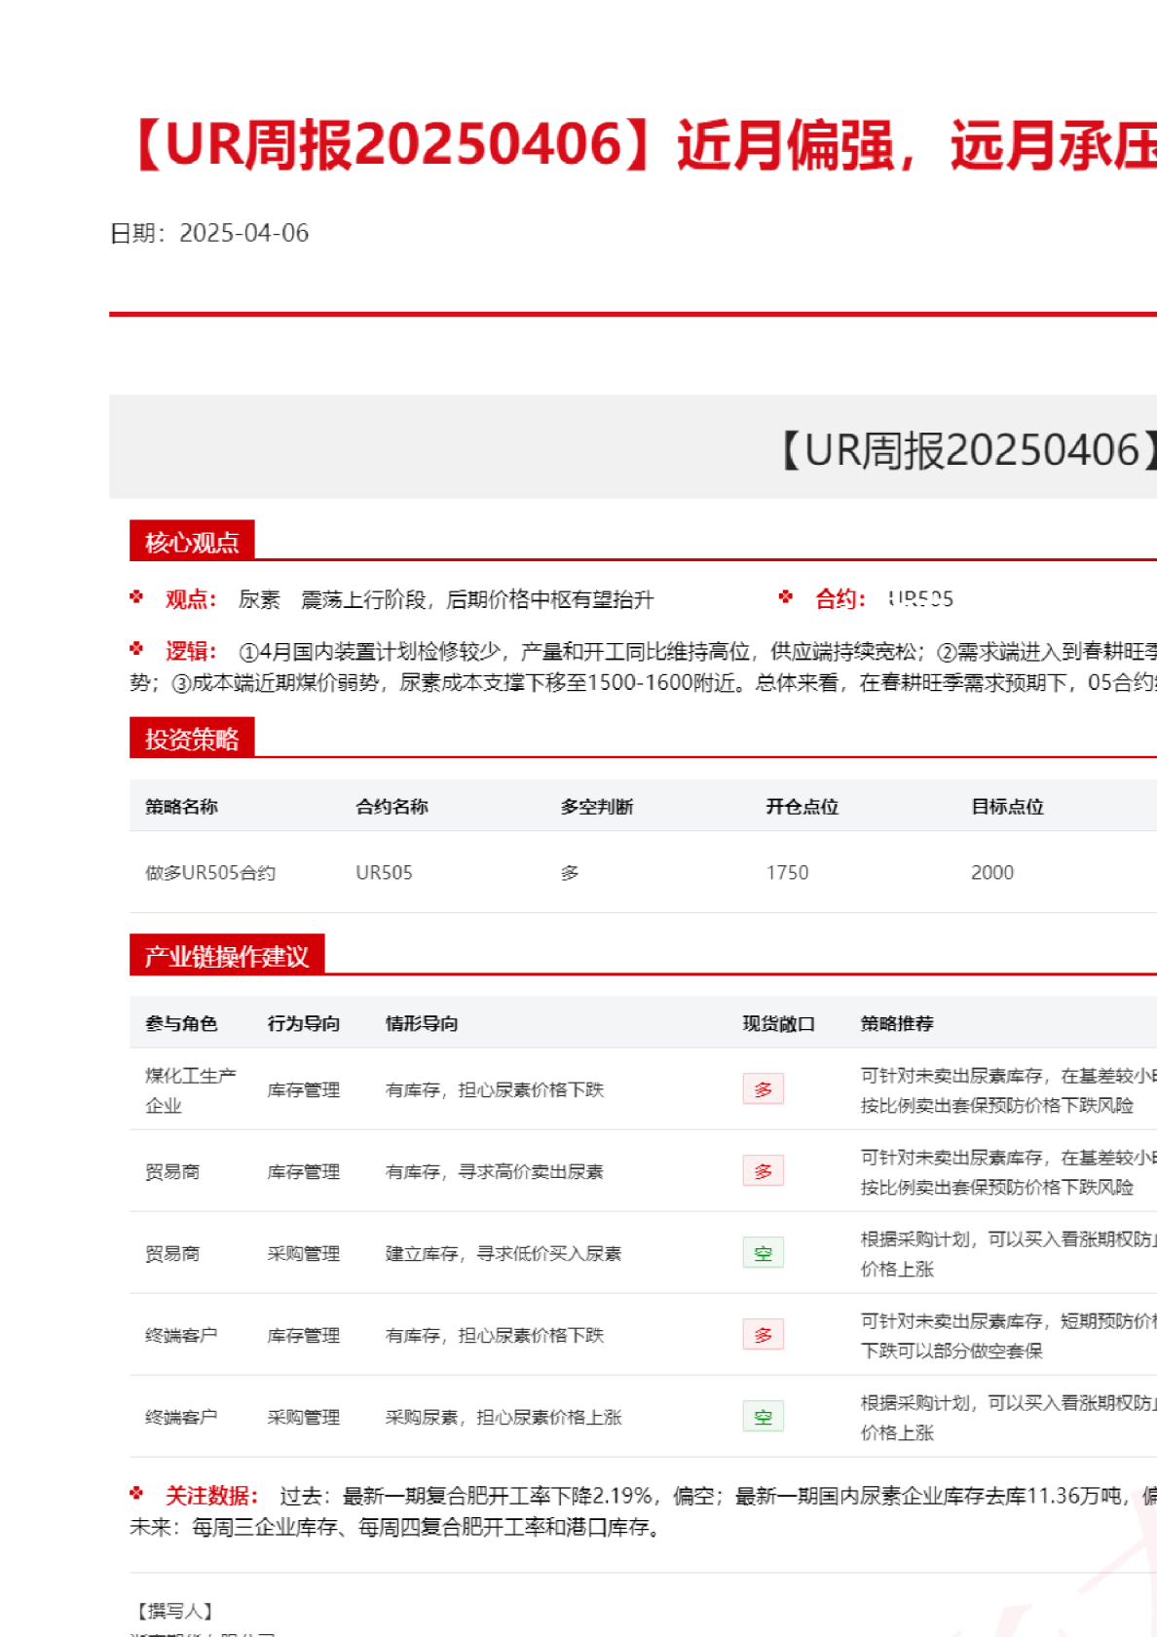Click green 空 badge for 终端客户 采购管理 row
1157x1637 pixels.
click(763, 1417)
